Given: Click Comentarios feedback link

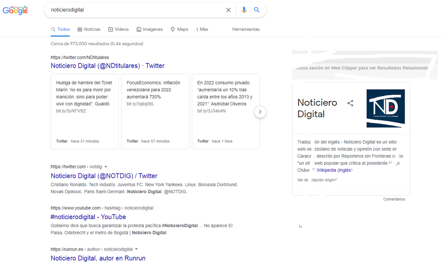Looking at the screenshot, I should coord(394,199).
